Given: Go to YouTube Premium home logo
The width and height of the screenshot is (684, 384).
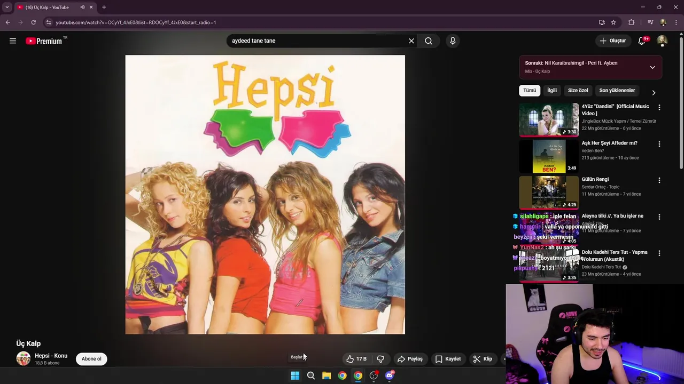Looking at the screenshot, I should click(44, 41).
